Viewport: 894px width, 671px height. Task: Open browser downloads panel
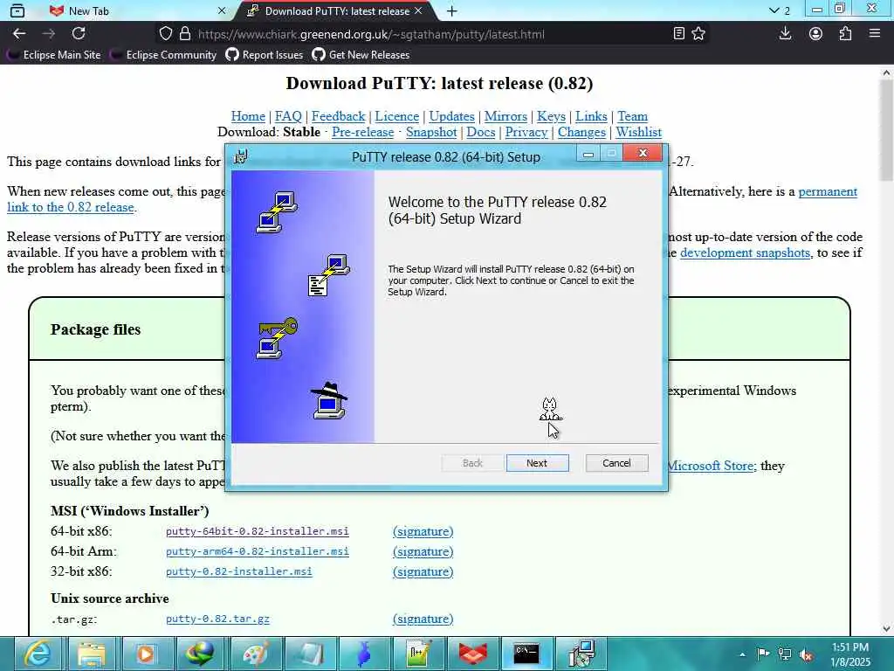pyautogui.click(x=785, y=34)
